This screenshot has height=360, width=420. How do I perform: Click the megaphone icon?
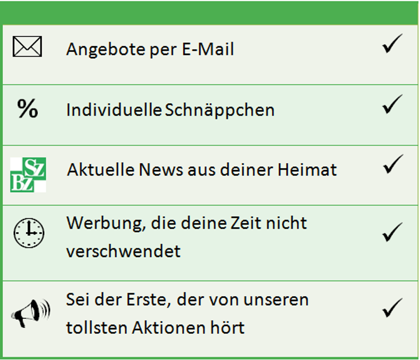pos(31,313)
